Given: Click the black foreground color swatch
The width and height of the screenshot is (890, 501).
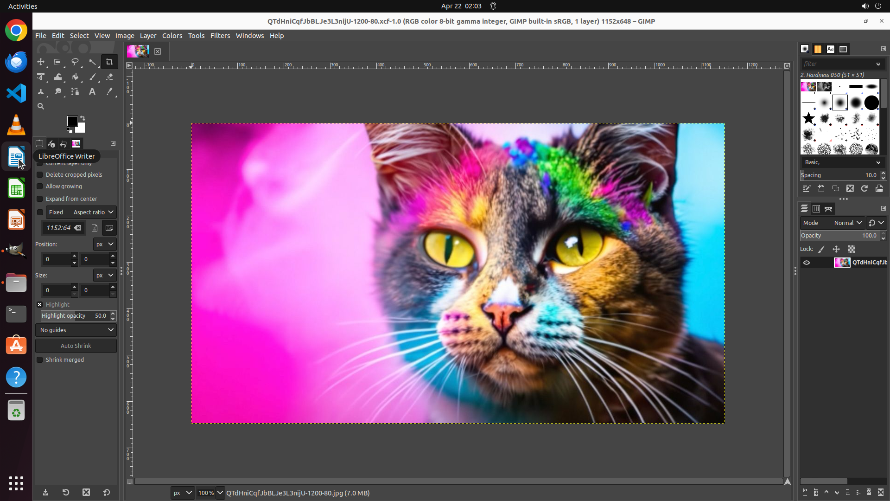Looking at the screenshot, I should click(x=72, y=121).
